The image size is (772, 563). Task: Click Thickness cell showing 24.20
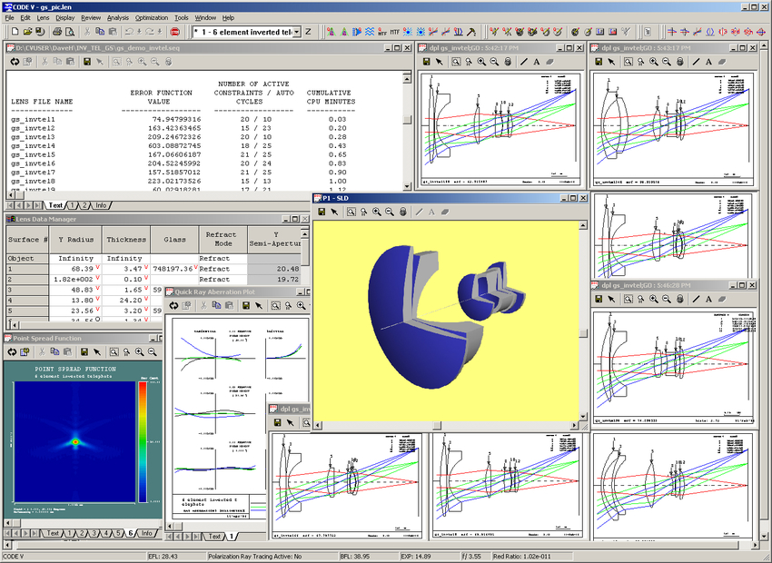[126, 301]
